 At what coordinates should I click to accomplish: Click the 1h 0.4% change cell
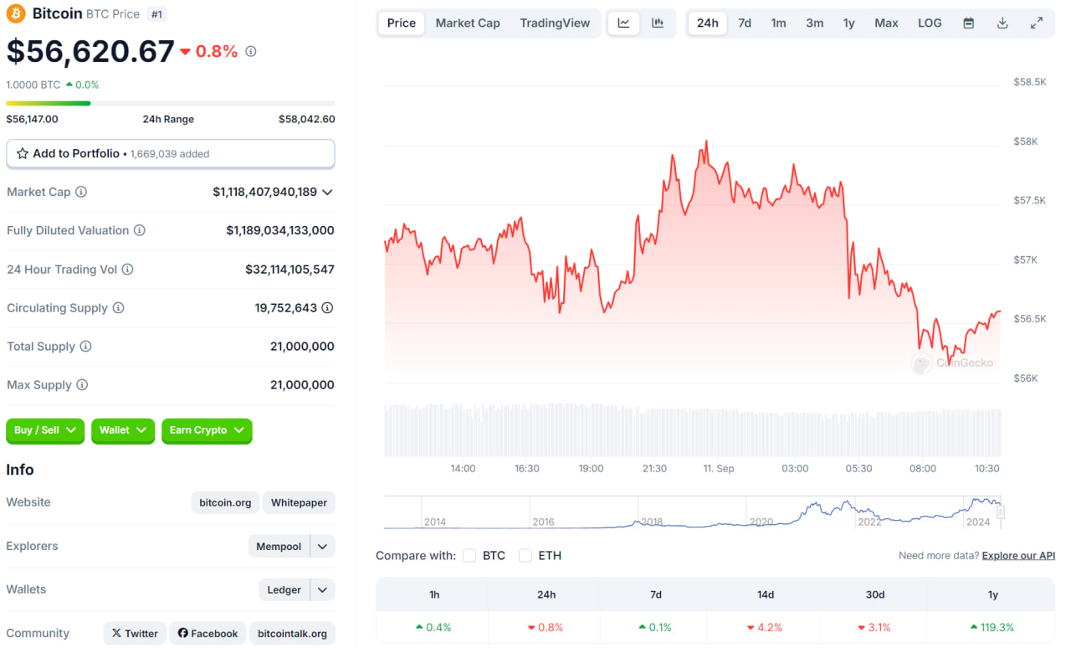coord(433,627)
